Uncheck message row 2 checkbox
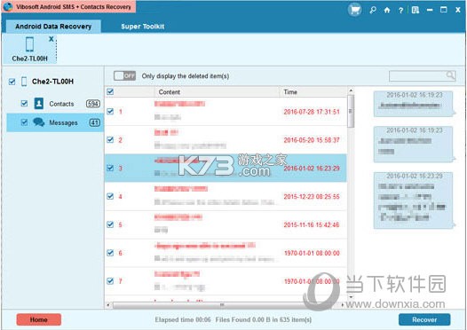 110,139
